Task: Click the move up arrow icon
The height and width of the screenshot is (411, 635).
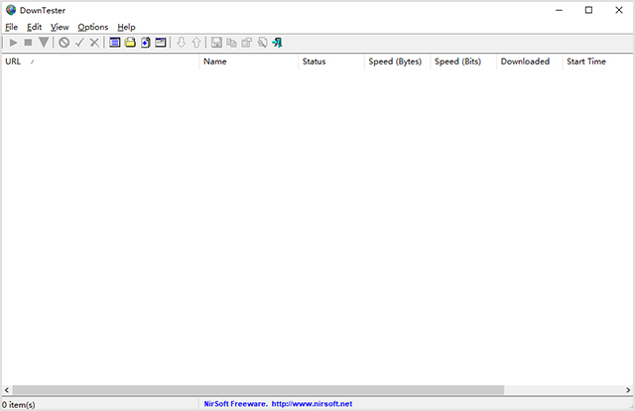Action: [195, 43]
